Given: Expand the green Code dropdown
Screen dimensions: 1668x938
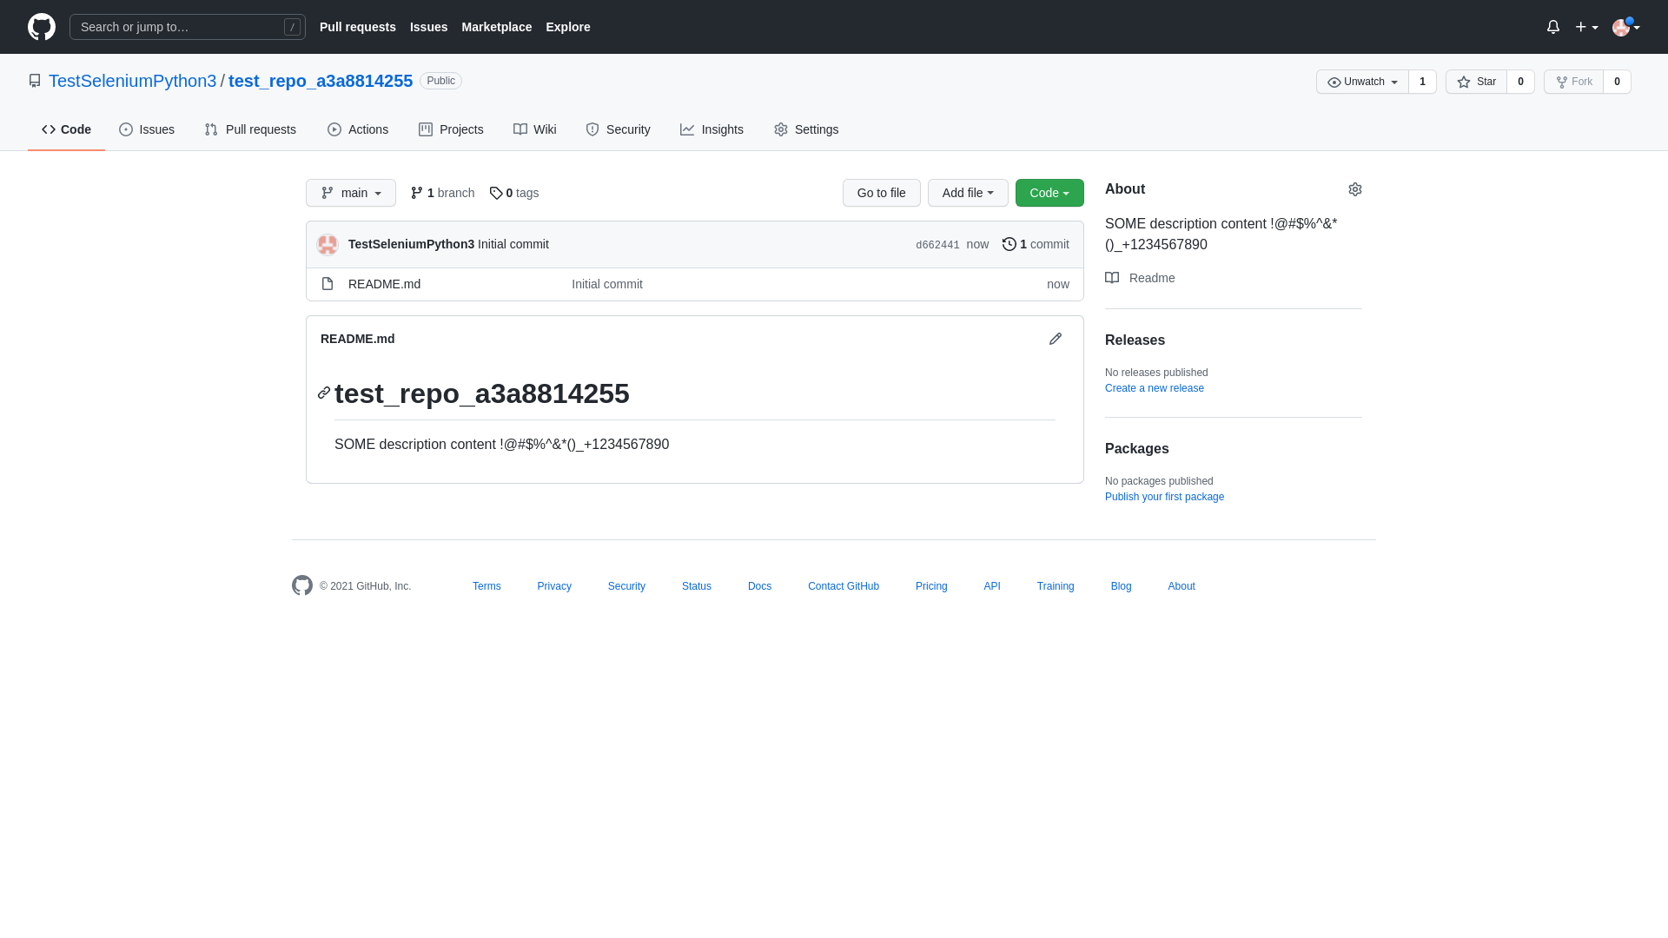Looking at the screenshot, I should [x=1049, y=193].
